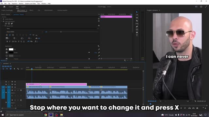Collapse the Source Text property
209x117 pixels.
(x=3, y=26)
